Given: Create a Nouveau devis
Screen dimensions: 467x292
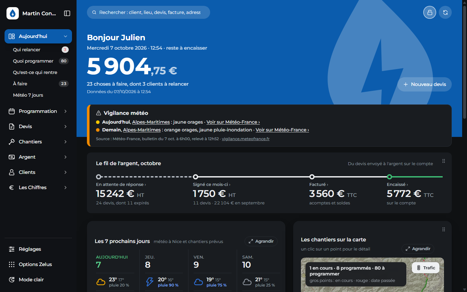Looking at the screenshot, I should 425,84.
